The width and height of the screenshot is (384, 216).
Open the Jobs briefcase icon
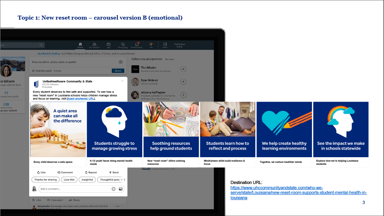[x=109, y=45]
